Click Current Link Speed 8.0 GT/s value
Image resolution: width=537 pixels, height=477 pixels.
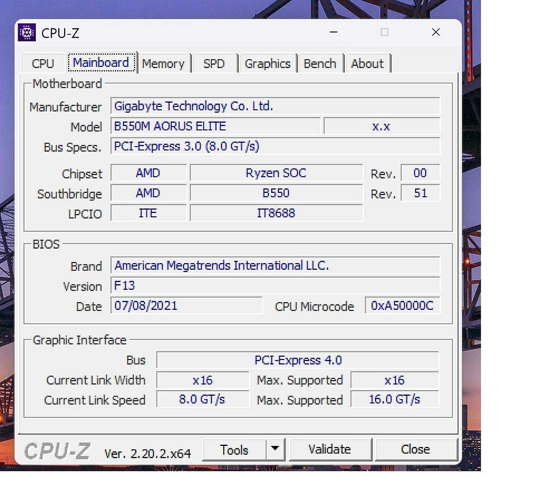click(202, 399)
